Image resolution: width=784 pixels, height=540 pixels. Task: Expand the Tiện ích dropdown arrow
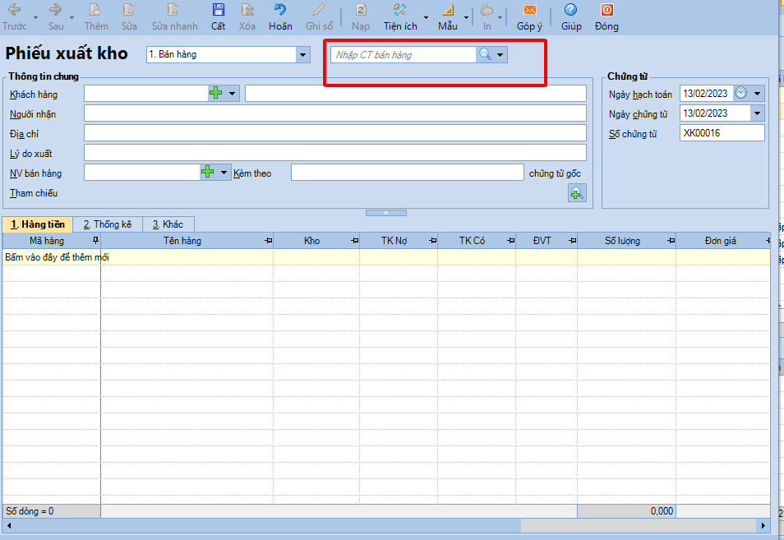tap(426, 17)
